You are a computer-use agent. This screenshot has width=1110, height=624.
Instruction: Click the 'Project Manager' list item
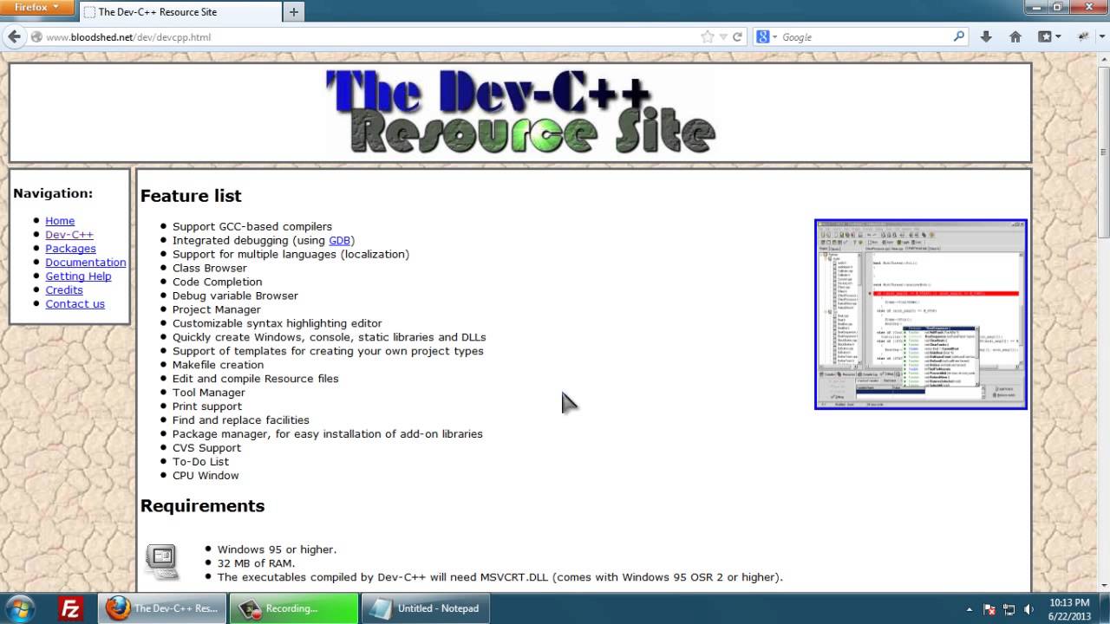216,309
